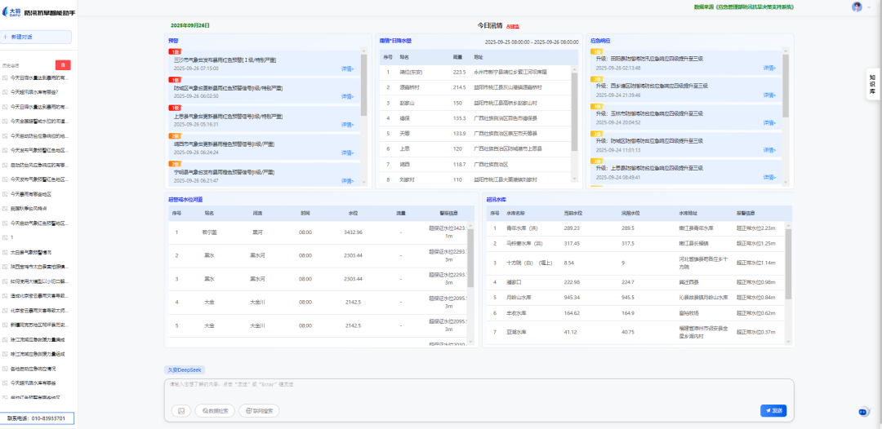
Task: Click the image upload icon in chat box
Action: click(x=181, y=411)
